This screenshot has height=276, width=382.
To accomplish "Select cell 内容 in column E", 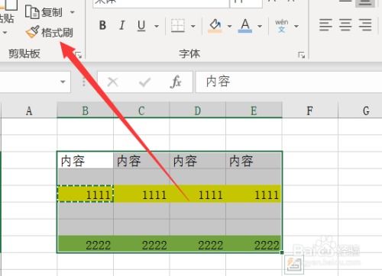I will pyautogui.click(x=254, y=160).
